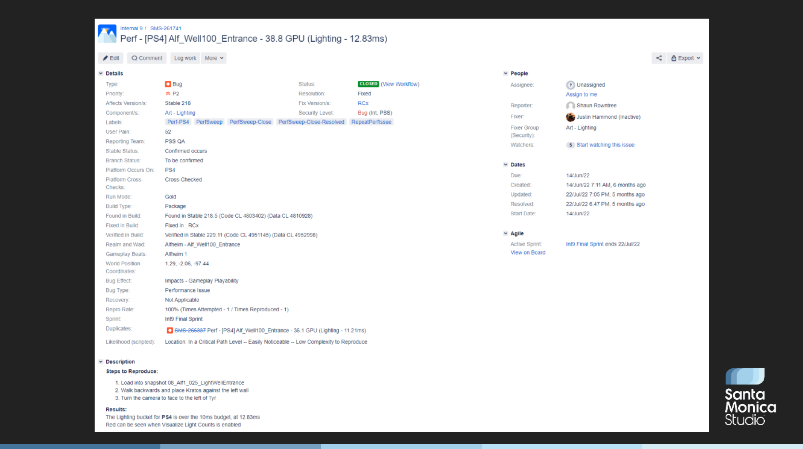Open the Internal 9 breadcrumb link
This screenshot has width=803, height=449.
131,28
